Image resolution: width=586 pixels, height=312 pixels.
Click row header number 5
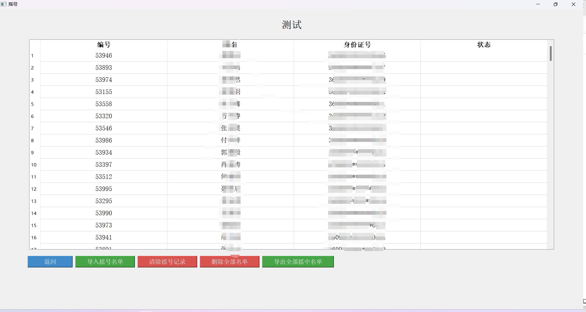(35, 104)
